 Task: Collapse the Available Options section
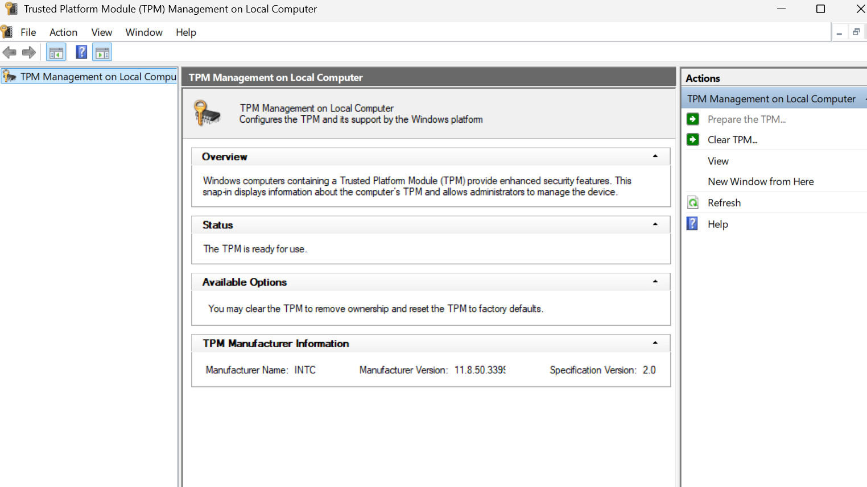pyautogui.click(x=655, y=282)
